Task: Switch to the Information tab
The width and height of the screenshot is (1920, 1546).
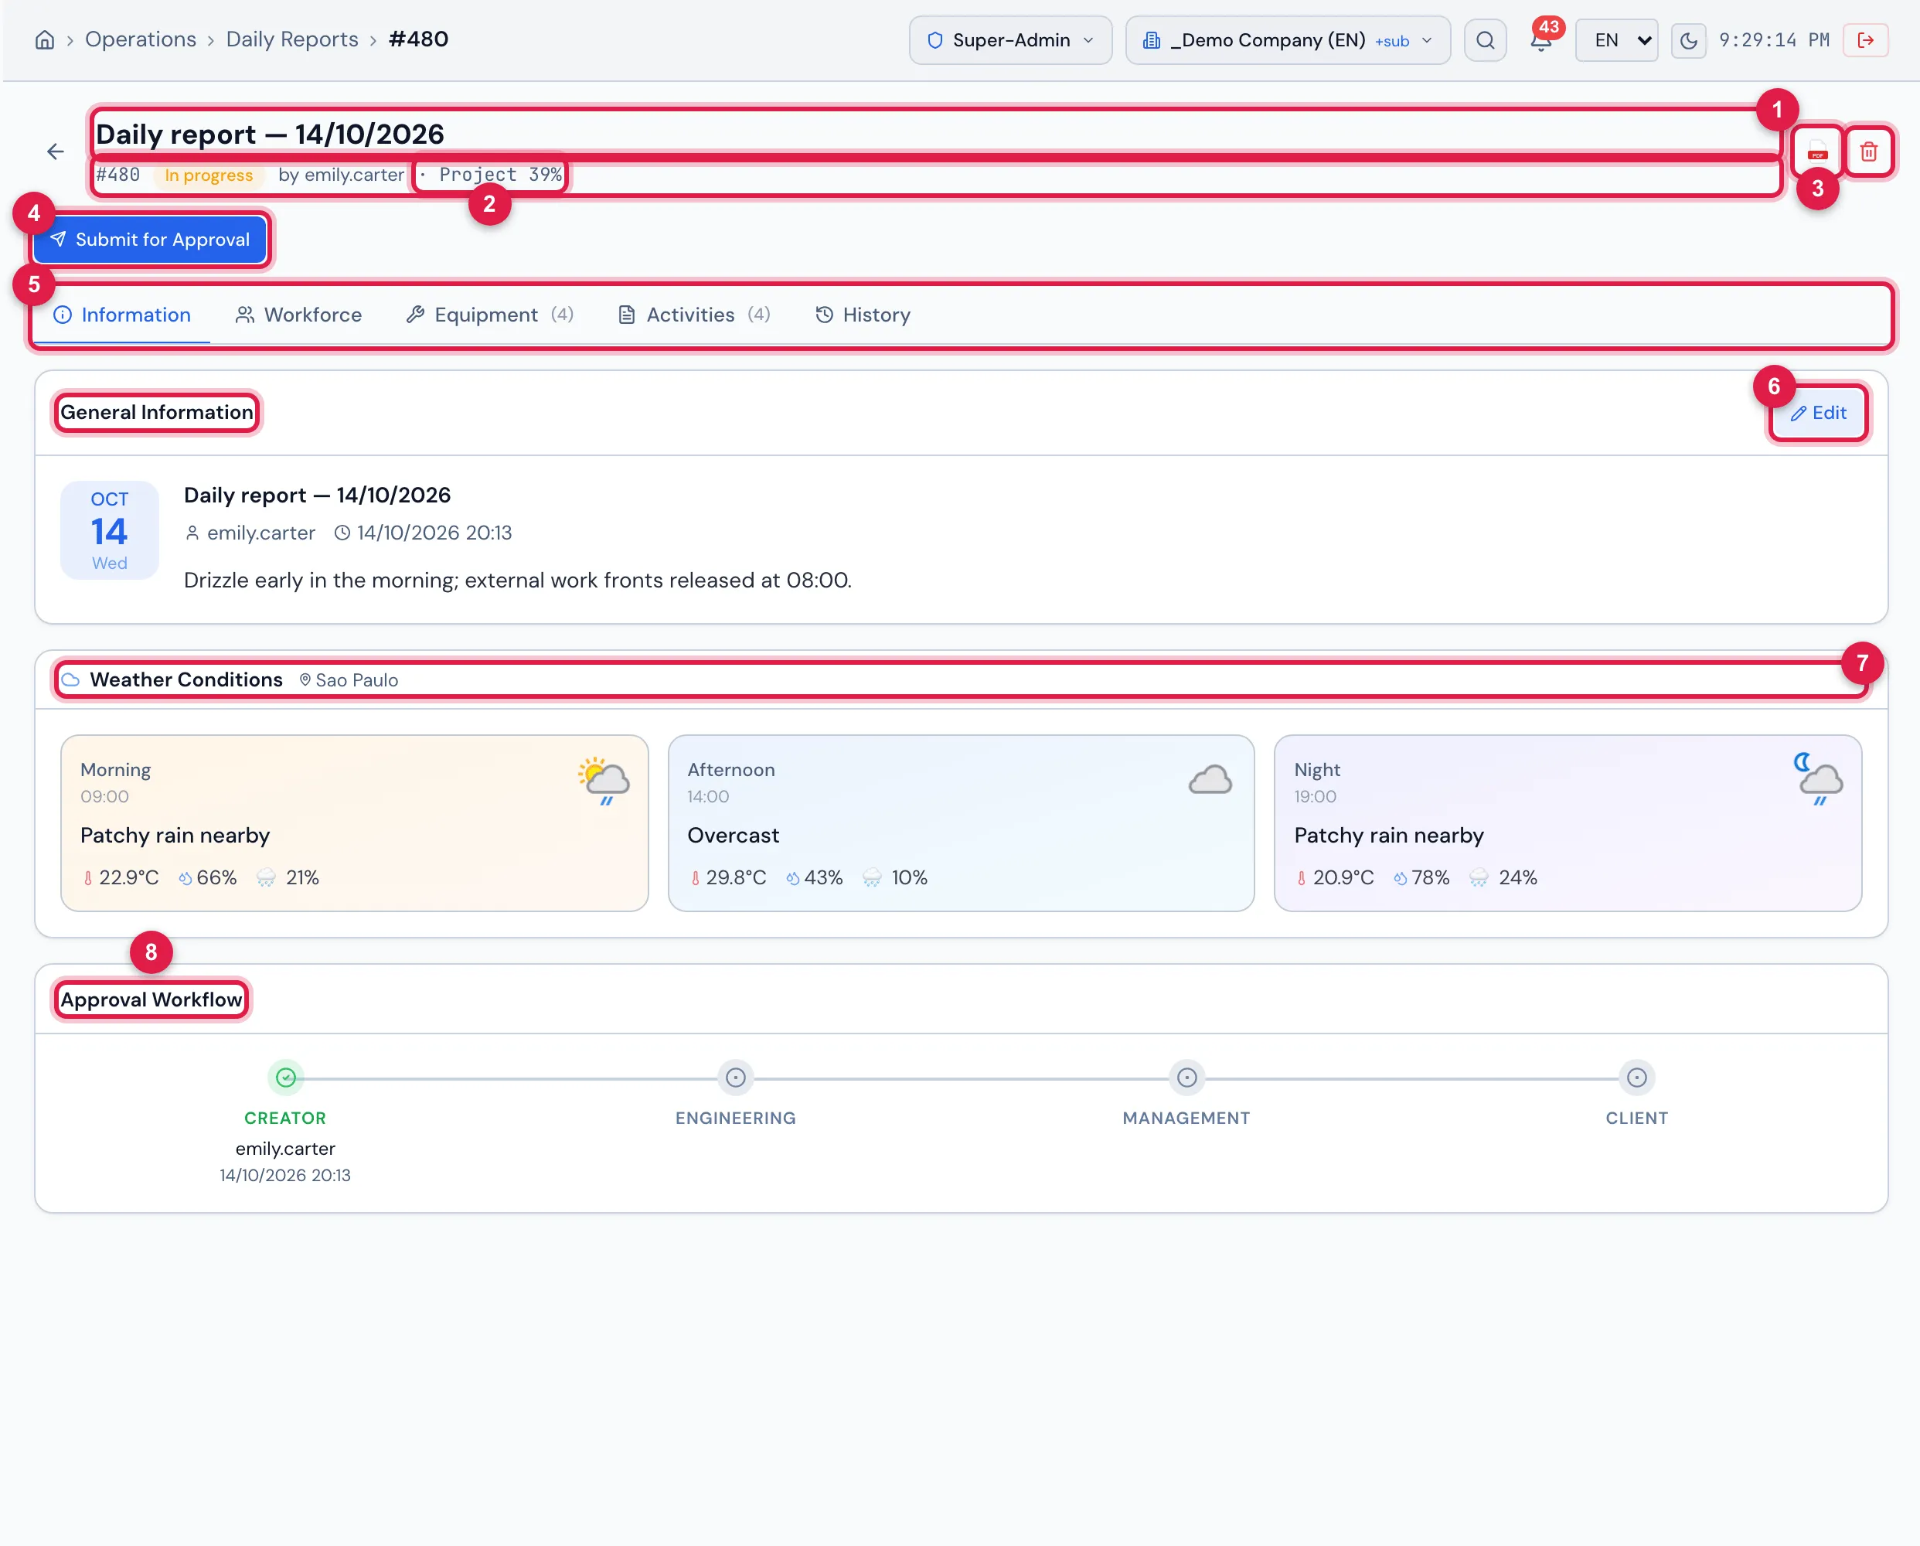Action: (x=122, y=315)
